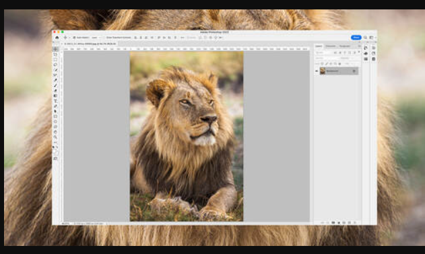Select the open document JPG tab
Screen dimensions: 425x254
(x=90, y=44)
